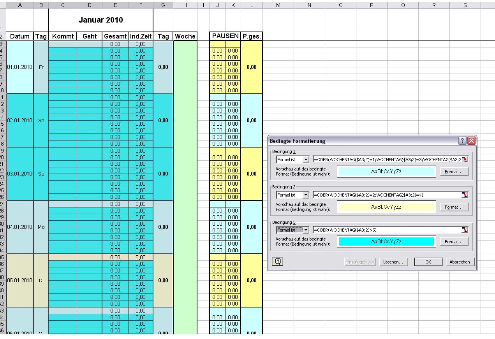The width and height of the screenshot is (495, 339).
Task: Select column E header
Action: 115,4
